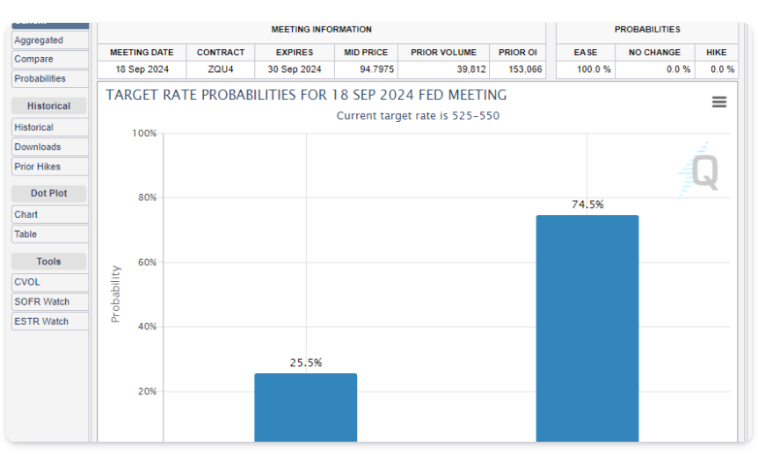Open the Dot Plot Chart item
The image size is (758, 454).
pos(49,215)
